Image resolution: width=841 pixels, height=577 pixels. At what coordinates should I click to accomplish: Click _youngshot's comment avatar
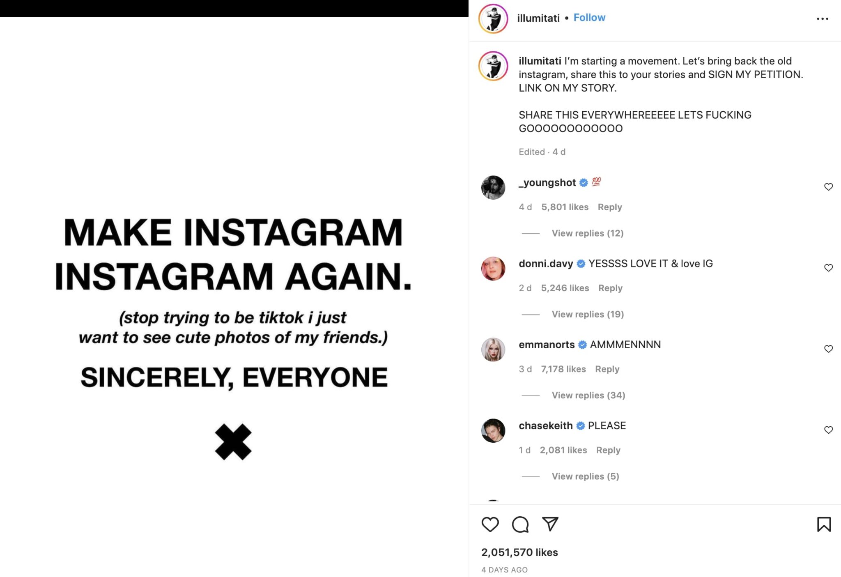pos(493,188)
